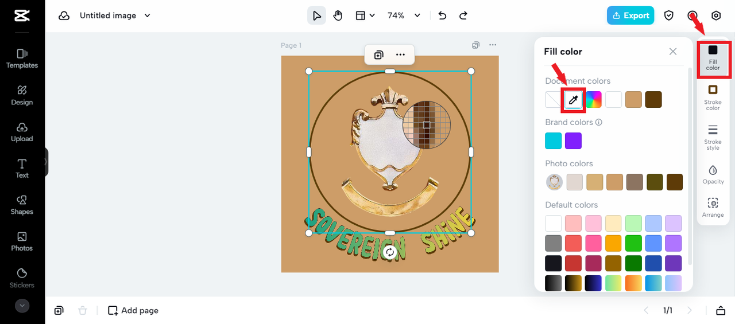
Task: Open Page 1 more options menu
Action: coord(493,45)
